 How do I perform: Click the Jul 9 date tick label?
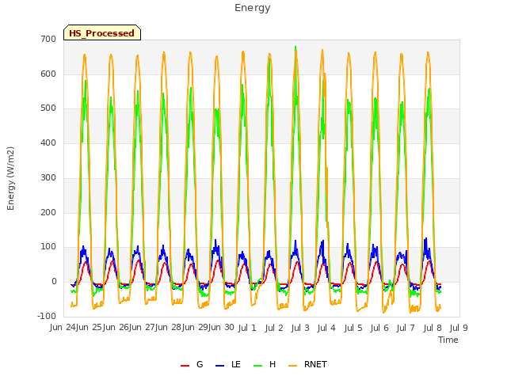click(x=459, y=328)
